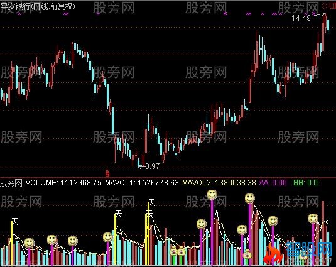Screen dimensions: 336x267
Task: Click the green BB: 0.0 value
Action: [305, 183]
